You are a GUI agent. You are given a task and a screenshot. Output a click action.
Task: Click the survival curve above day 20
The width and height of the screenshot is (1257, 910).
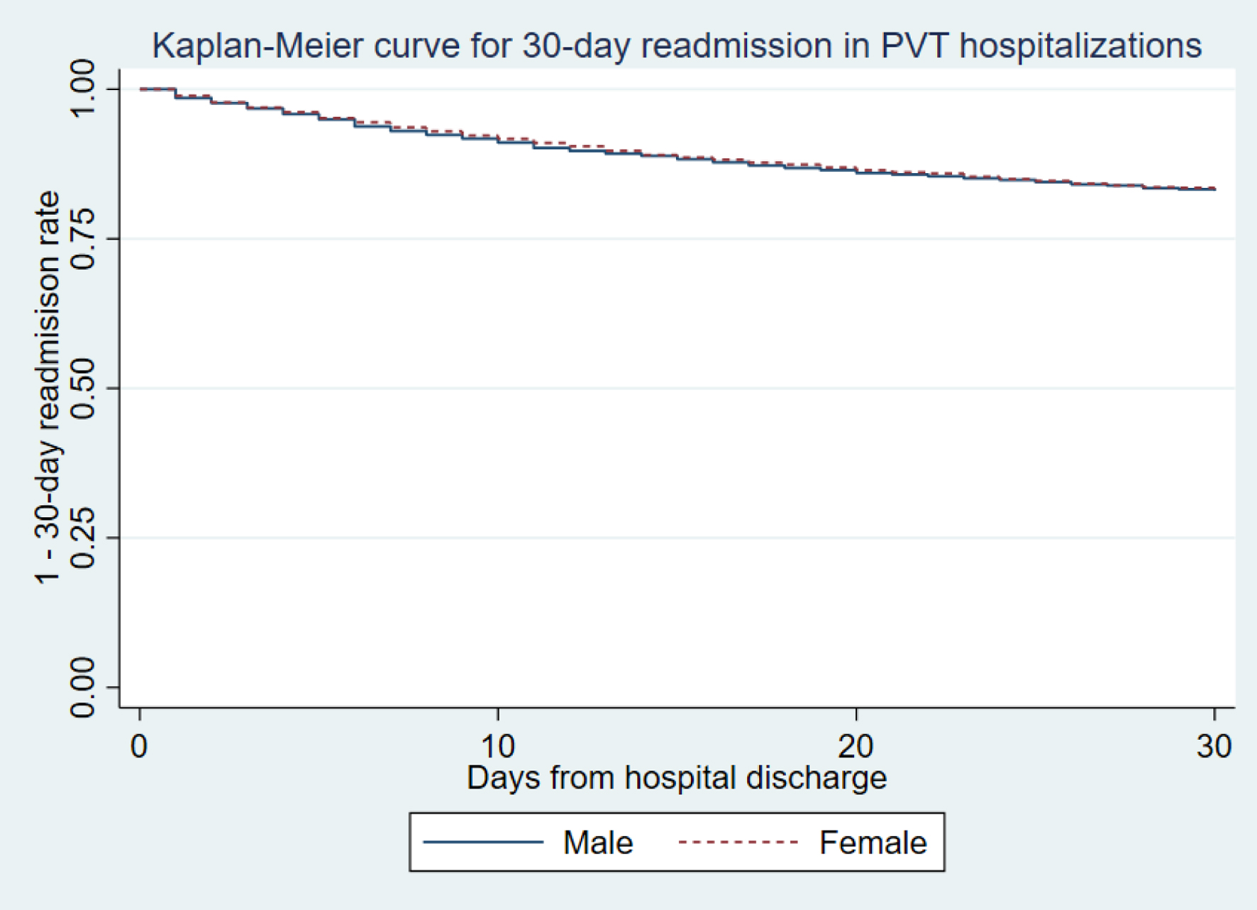coord(856,170)
